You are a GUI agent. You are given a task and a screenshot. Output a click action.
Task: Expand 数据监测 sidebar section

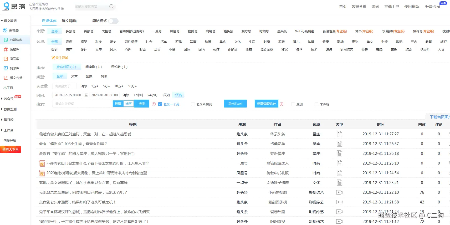click(9, 109)
